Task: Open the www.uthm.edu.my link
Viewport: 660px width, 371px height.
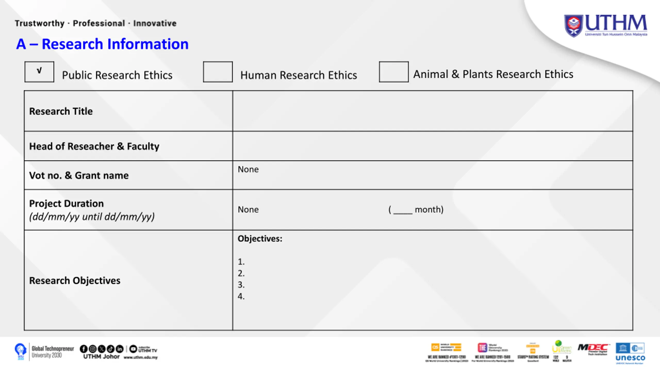Action: click(141, 358)
